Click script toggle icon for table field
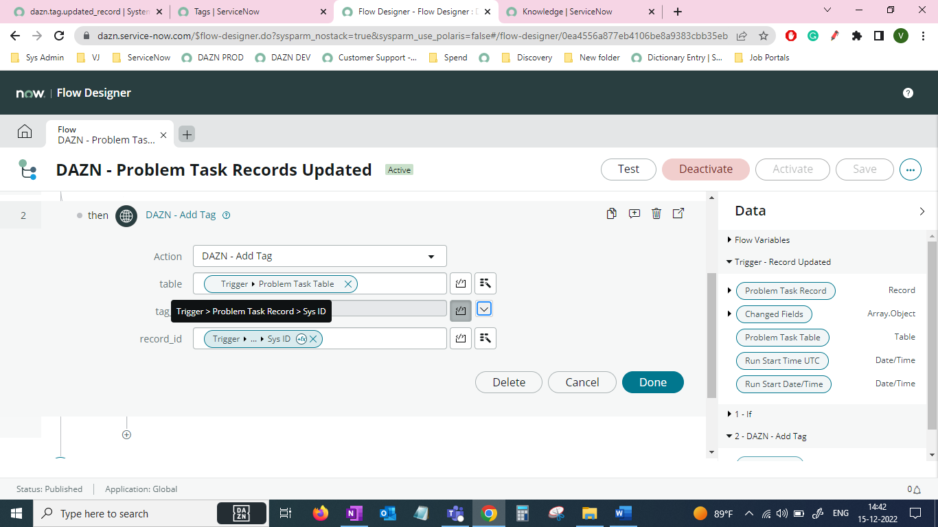The height and width of the screenshot is (527, 938). click(461, 283)
